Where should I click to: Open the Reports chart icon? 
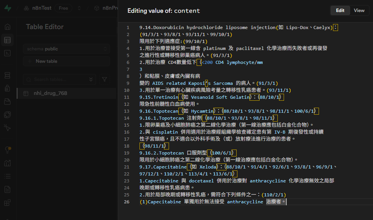7,163
